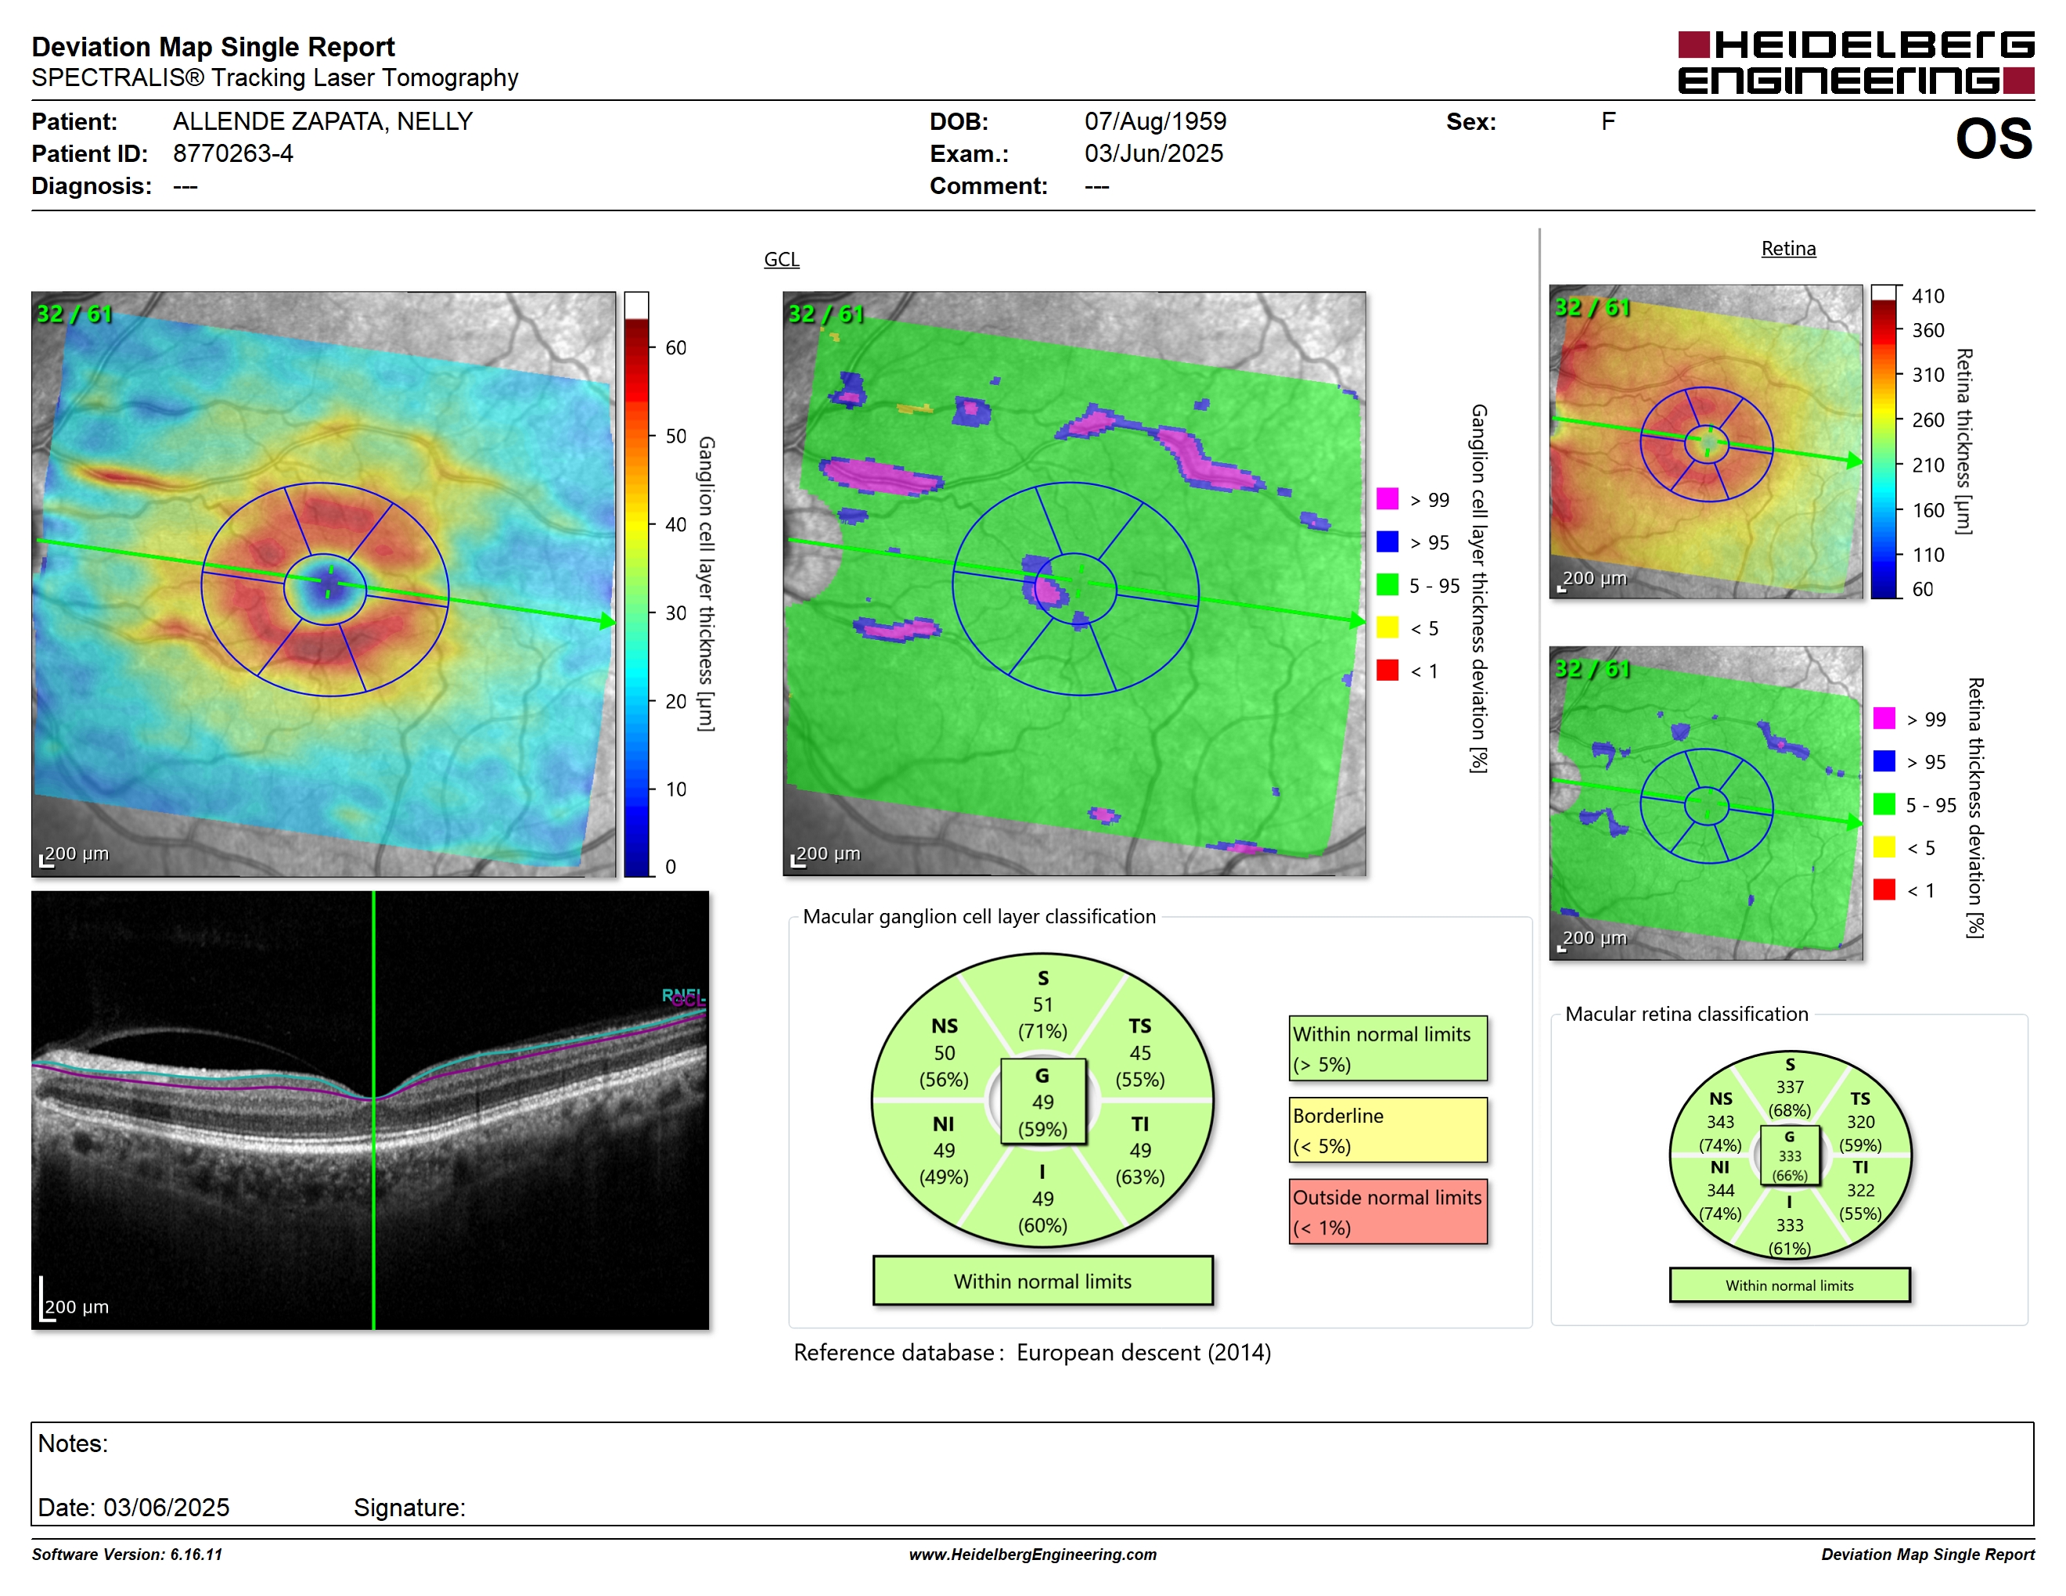Open the GCL thickness heat map image
The height and width of the screenshot is (1596, 2066).
click(323, 584)
